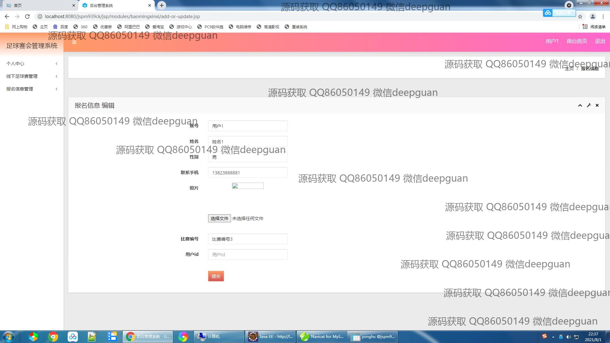
Task: Click the browser reload page icon
Action: 27,17
